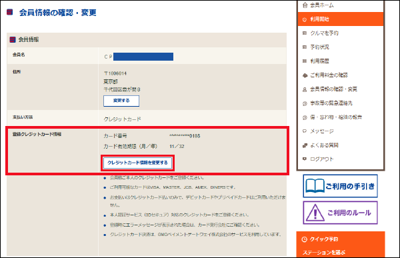Click the payment method value クレジットカード
Image resolution: width=400 pixels, height=258 pixels.
point(122,119)
